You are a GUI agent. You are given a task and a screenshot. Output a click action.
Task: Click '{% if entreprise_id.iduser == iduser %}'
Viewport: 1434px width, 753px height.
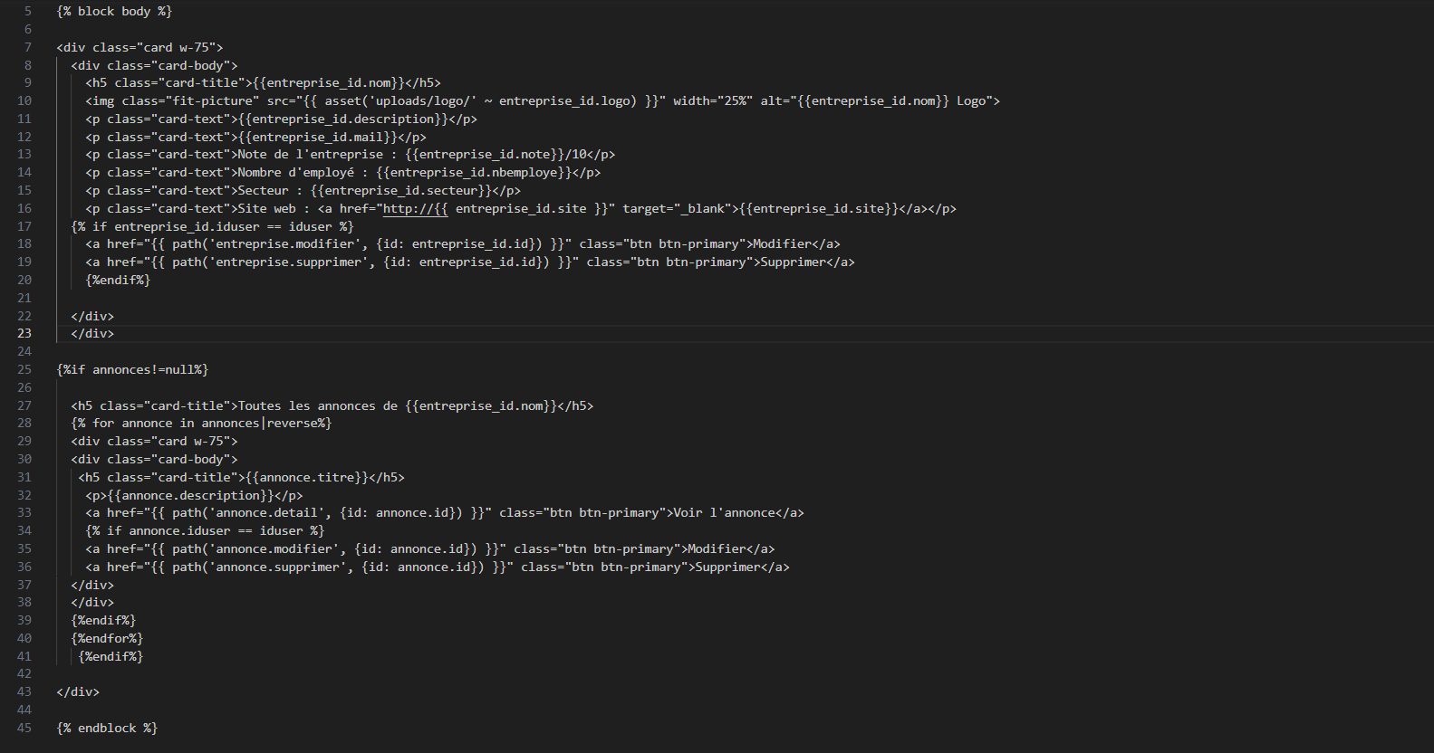point(212,226)
